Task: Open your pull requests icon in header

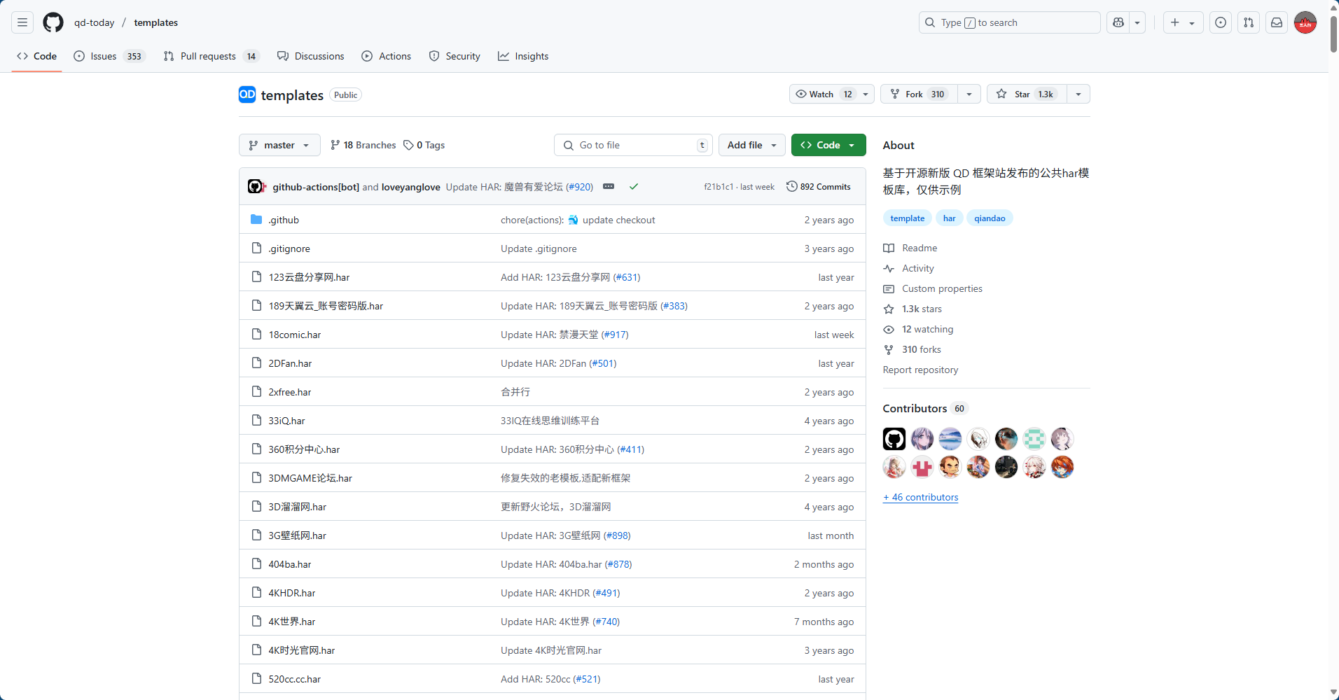Action: (x=1249, y=22)
